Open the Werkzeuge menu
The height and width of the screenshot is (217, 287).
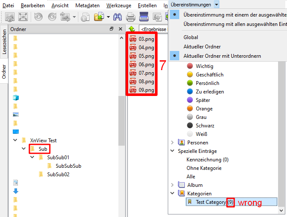coord(119,6)
